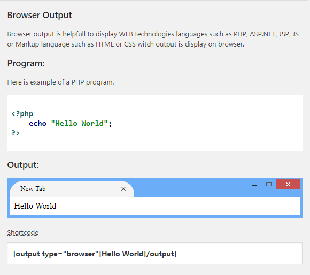Click the paragraph describing browser output
This screenshot has height=275, width=310.
pyautogui.click(x=153, y=39)
